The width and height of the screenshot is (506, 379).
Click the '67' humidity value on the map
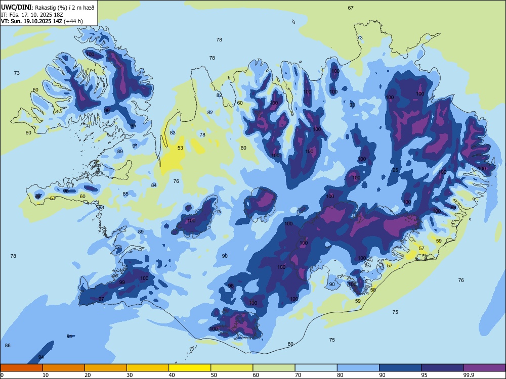(x=351, y=8)
